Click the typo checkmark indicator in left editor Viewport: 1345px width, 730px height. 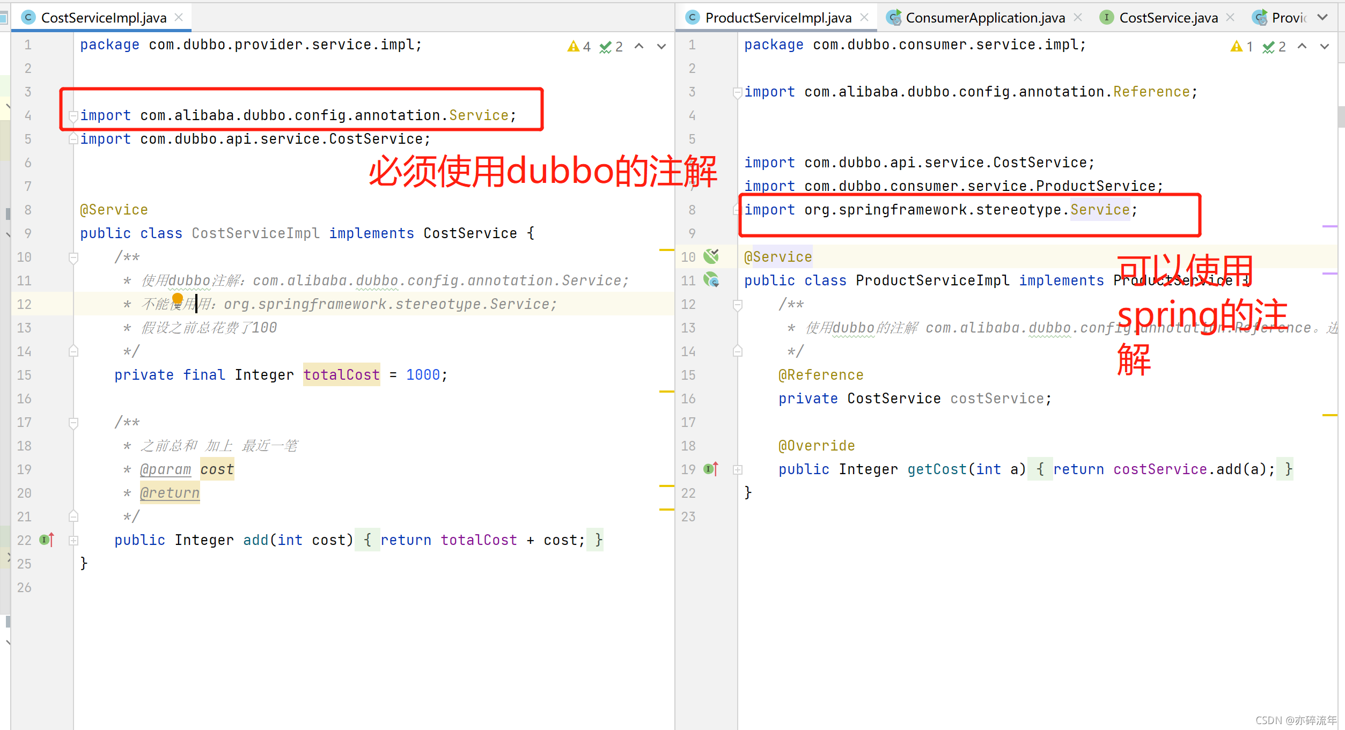point(606,47)
